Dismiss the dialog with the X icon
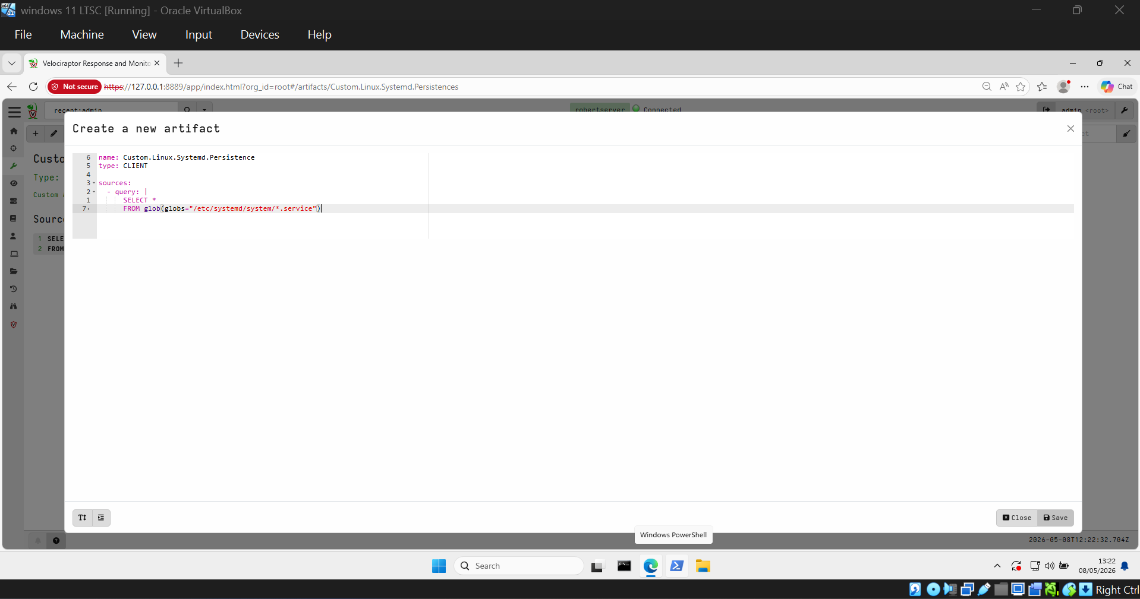This screenshot has height=599, width=1140. click(1070, 129)
